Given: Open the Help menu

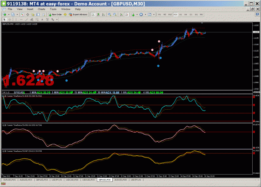Looking at the screenshot, I should [78, 9].
